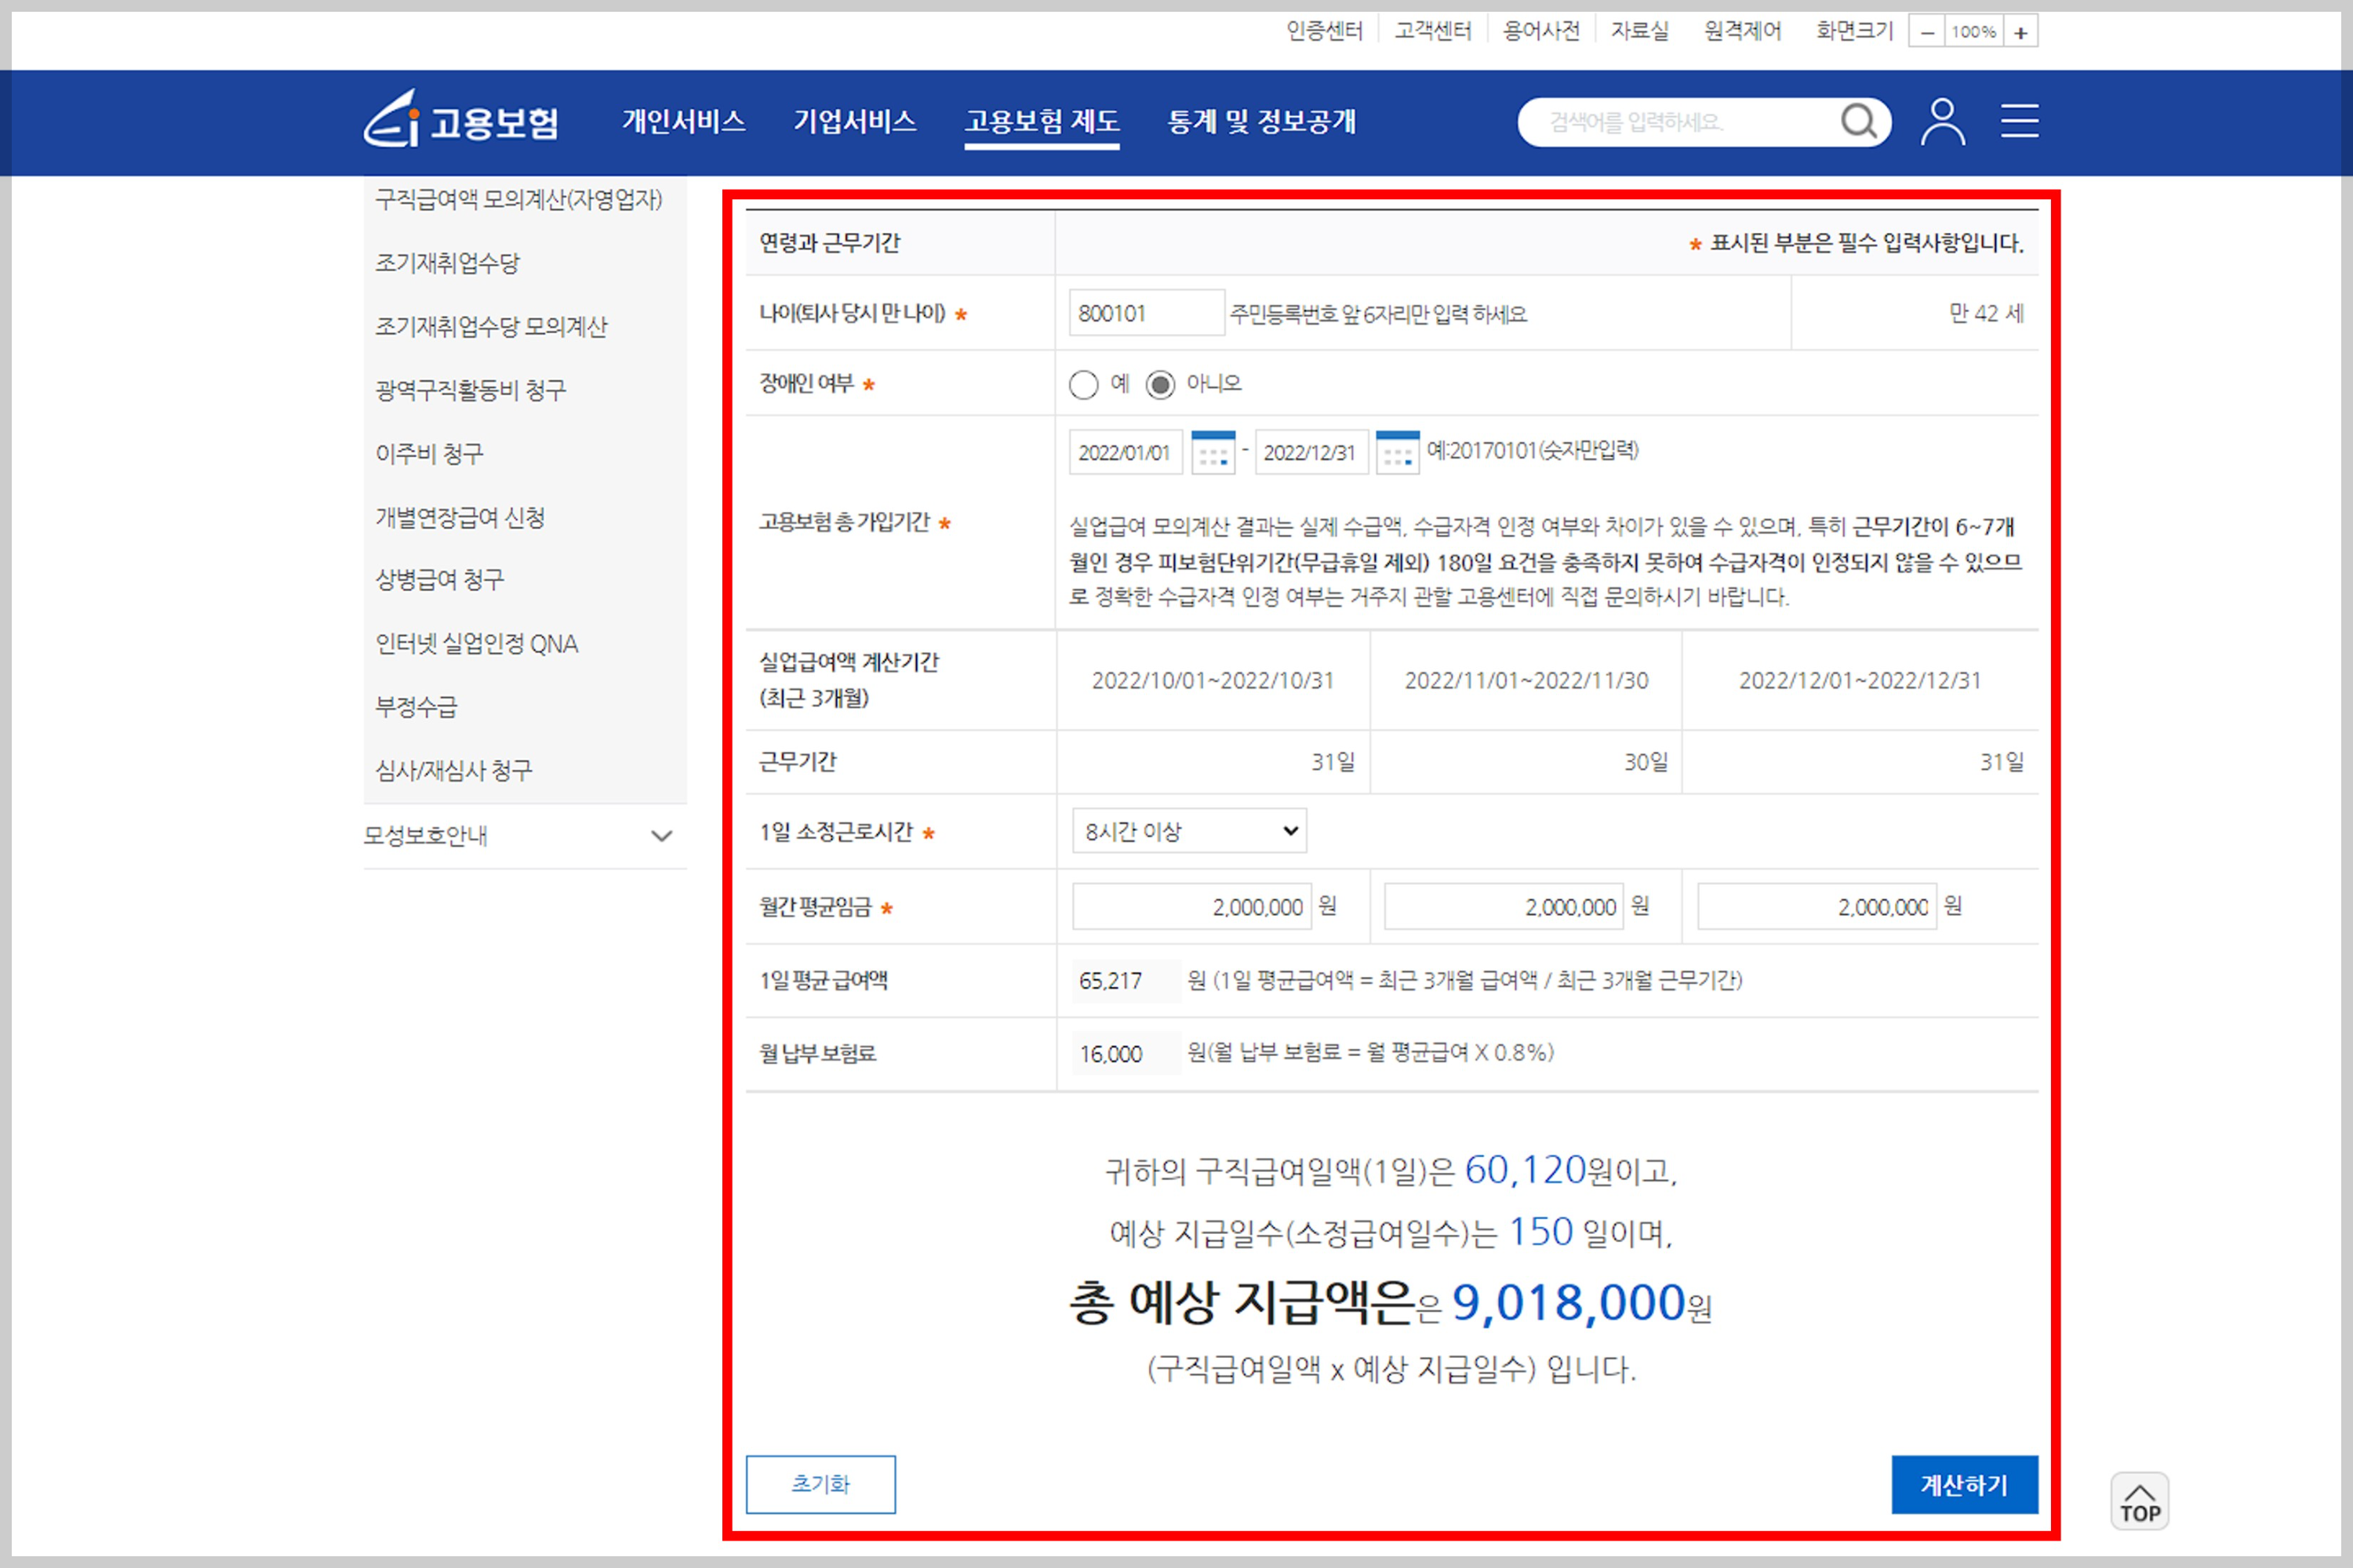Image resolution: width=2353 pixels, height=1568 pixels.
Task: Click the 월 납부 보험료 value 16,000
Action: [x=1111, y=1054]
